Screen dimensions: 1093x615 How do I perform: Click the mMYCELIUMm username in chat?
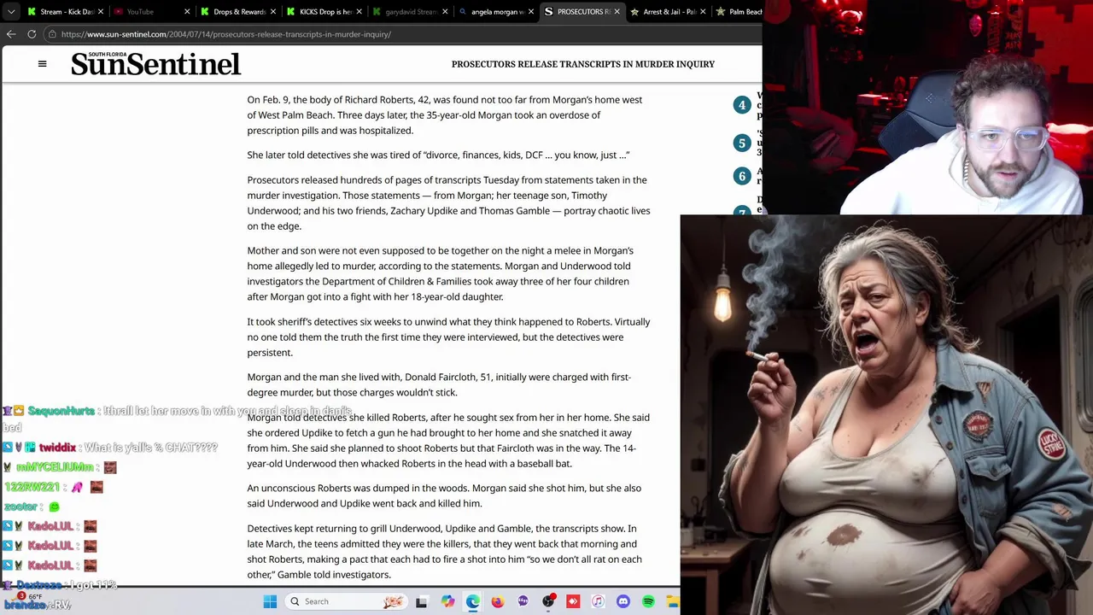point(55,467)
